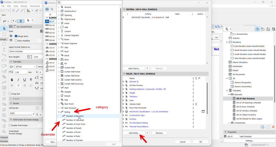Click Cancel in the Scheme Settings dialog

pos(183,142)
